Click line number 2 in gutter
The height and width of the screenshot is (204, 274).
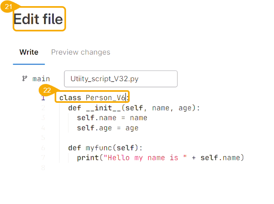coord(43,108)
